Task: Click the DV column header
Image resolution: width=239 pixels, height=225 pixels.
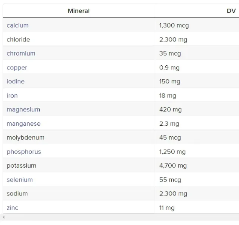Action: (x=231, y=11)
